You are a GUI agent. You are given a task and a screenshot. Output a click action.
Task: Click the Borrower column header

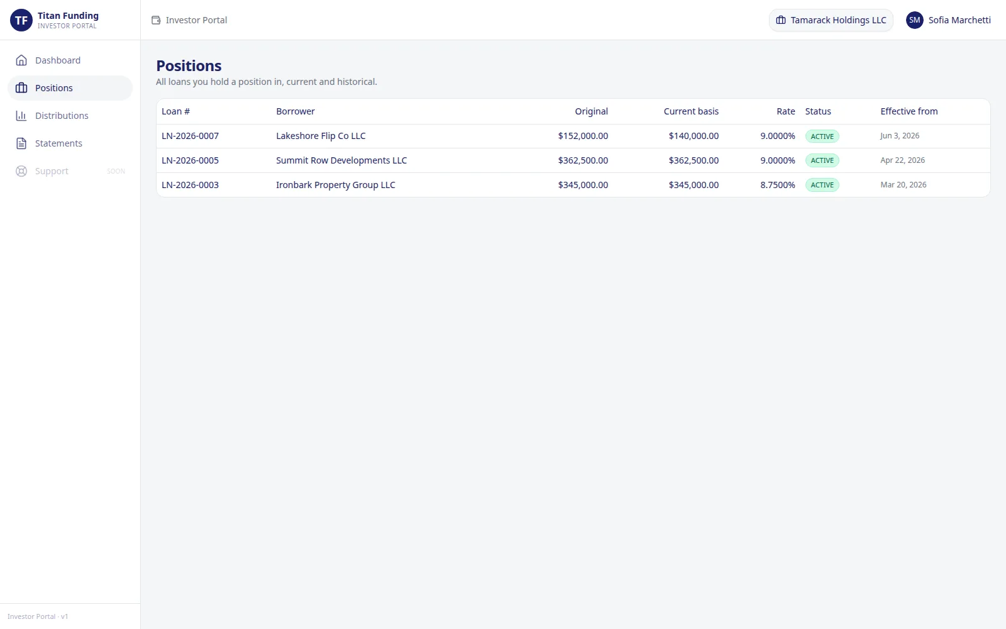[x=296, y=111]
